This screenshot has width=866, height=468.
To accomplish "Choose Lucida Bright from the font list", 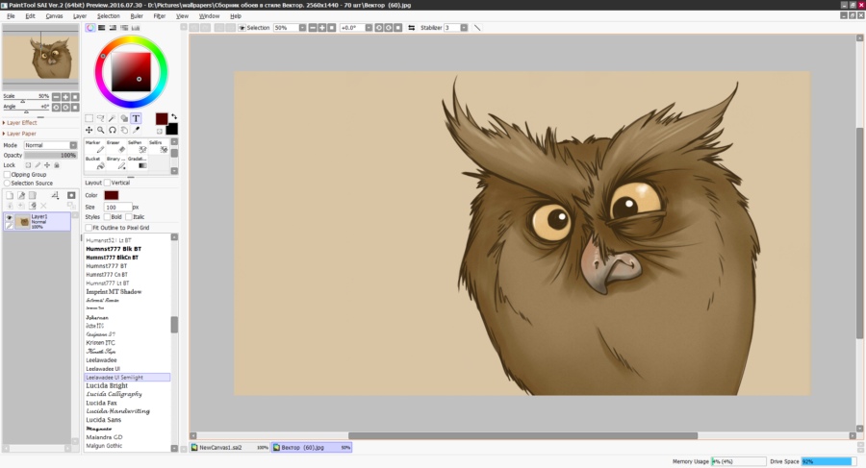I will [x=109, y=385].
